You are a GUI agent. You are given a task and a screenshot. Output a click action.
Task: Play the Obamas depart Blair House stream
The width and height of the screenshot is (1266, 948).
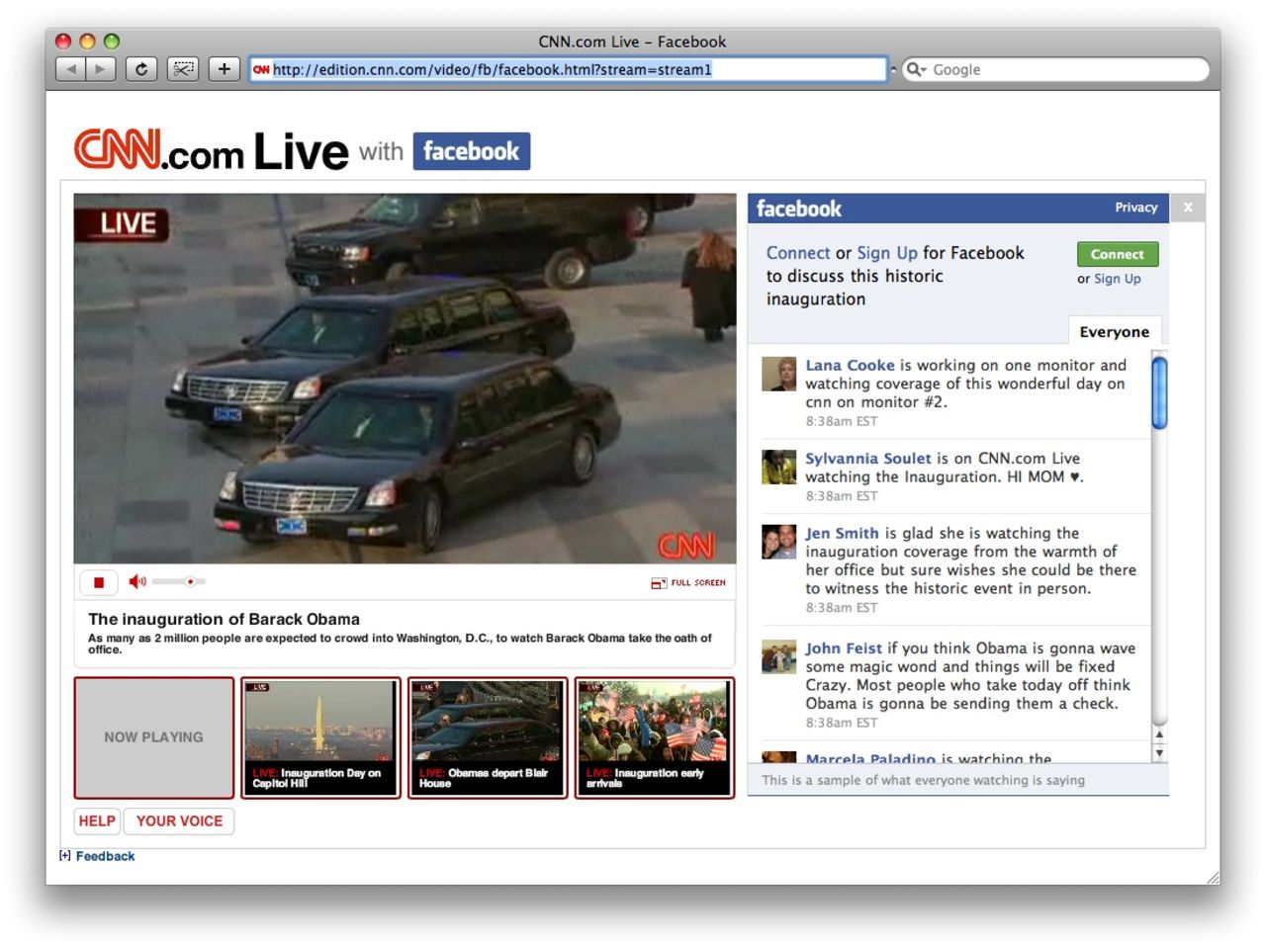tap(488, 736)
